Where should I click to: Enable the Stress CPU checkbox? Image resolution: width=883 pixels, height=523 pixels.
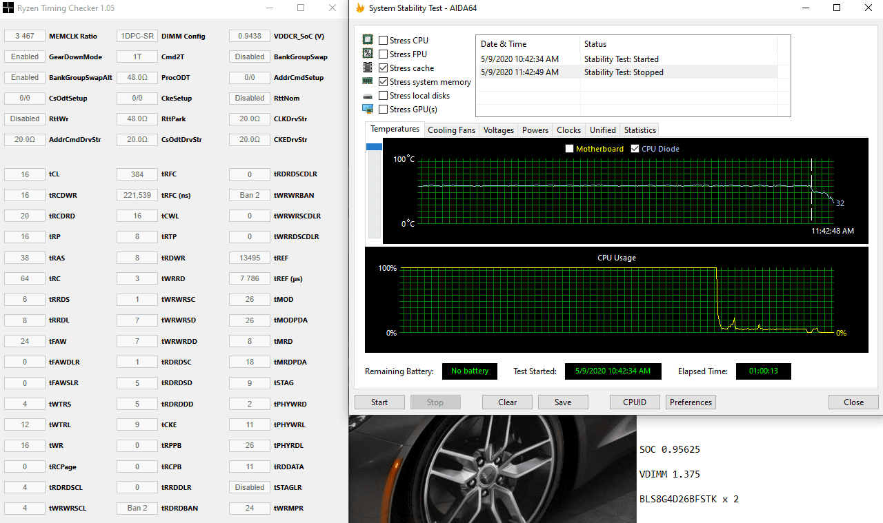click(x=383, y=41)
